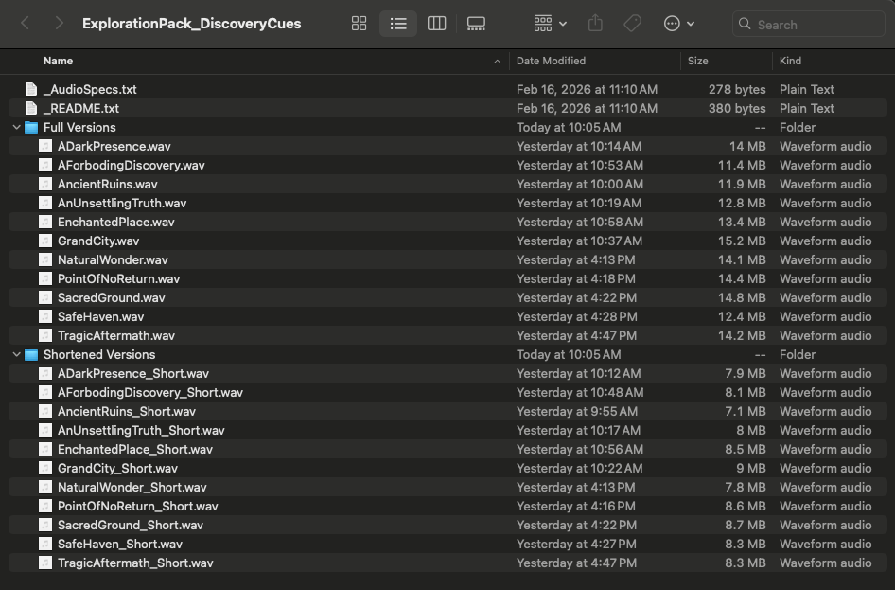
Task: Go forward with the forward arrow
Action: pyautogui.click(x=59, y=24)
